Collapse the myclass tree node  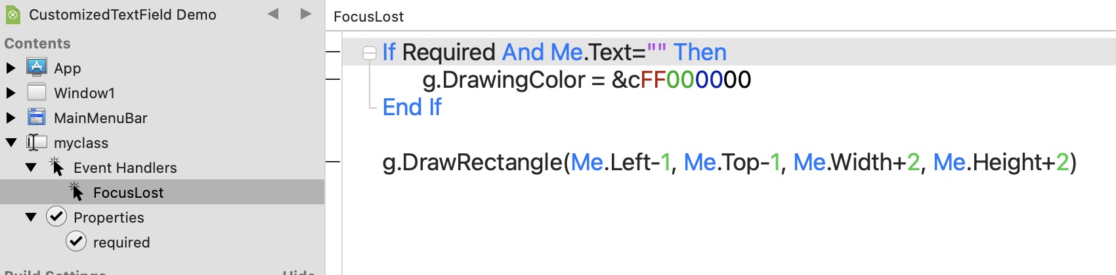pos(11,142)
